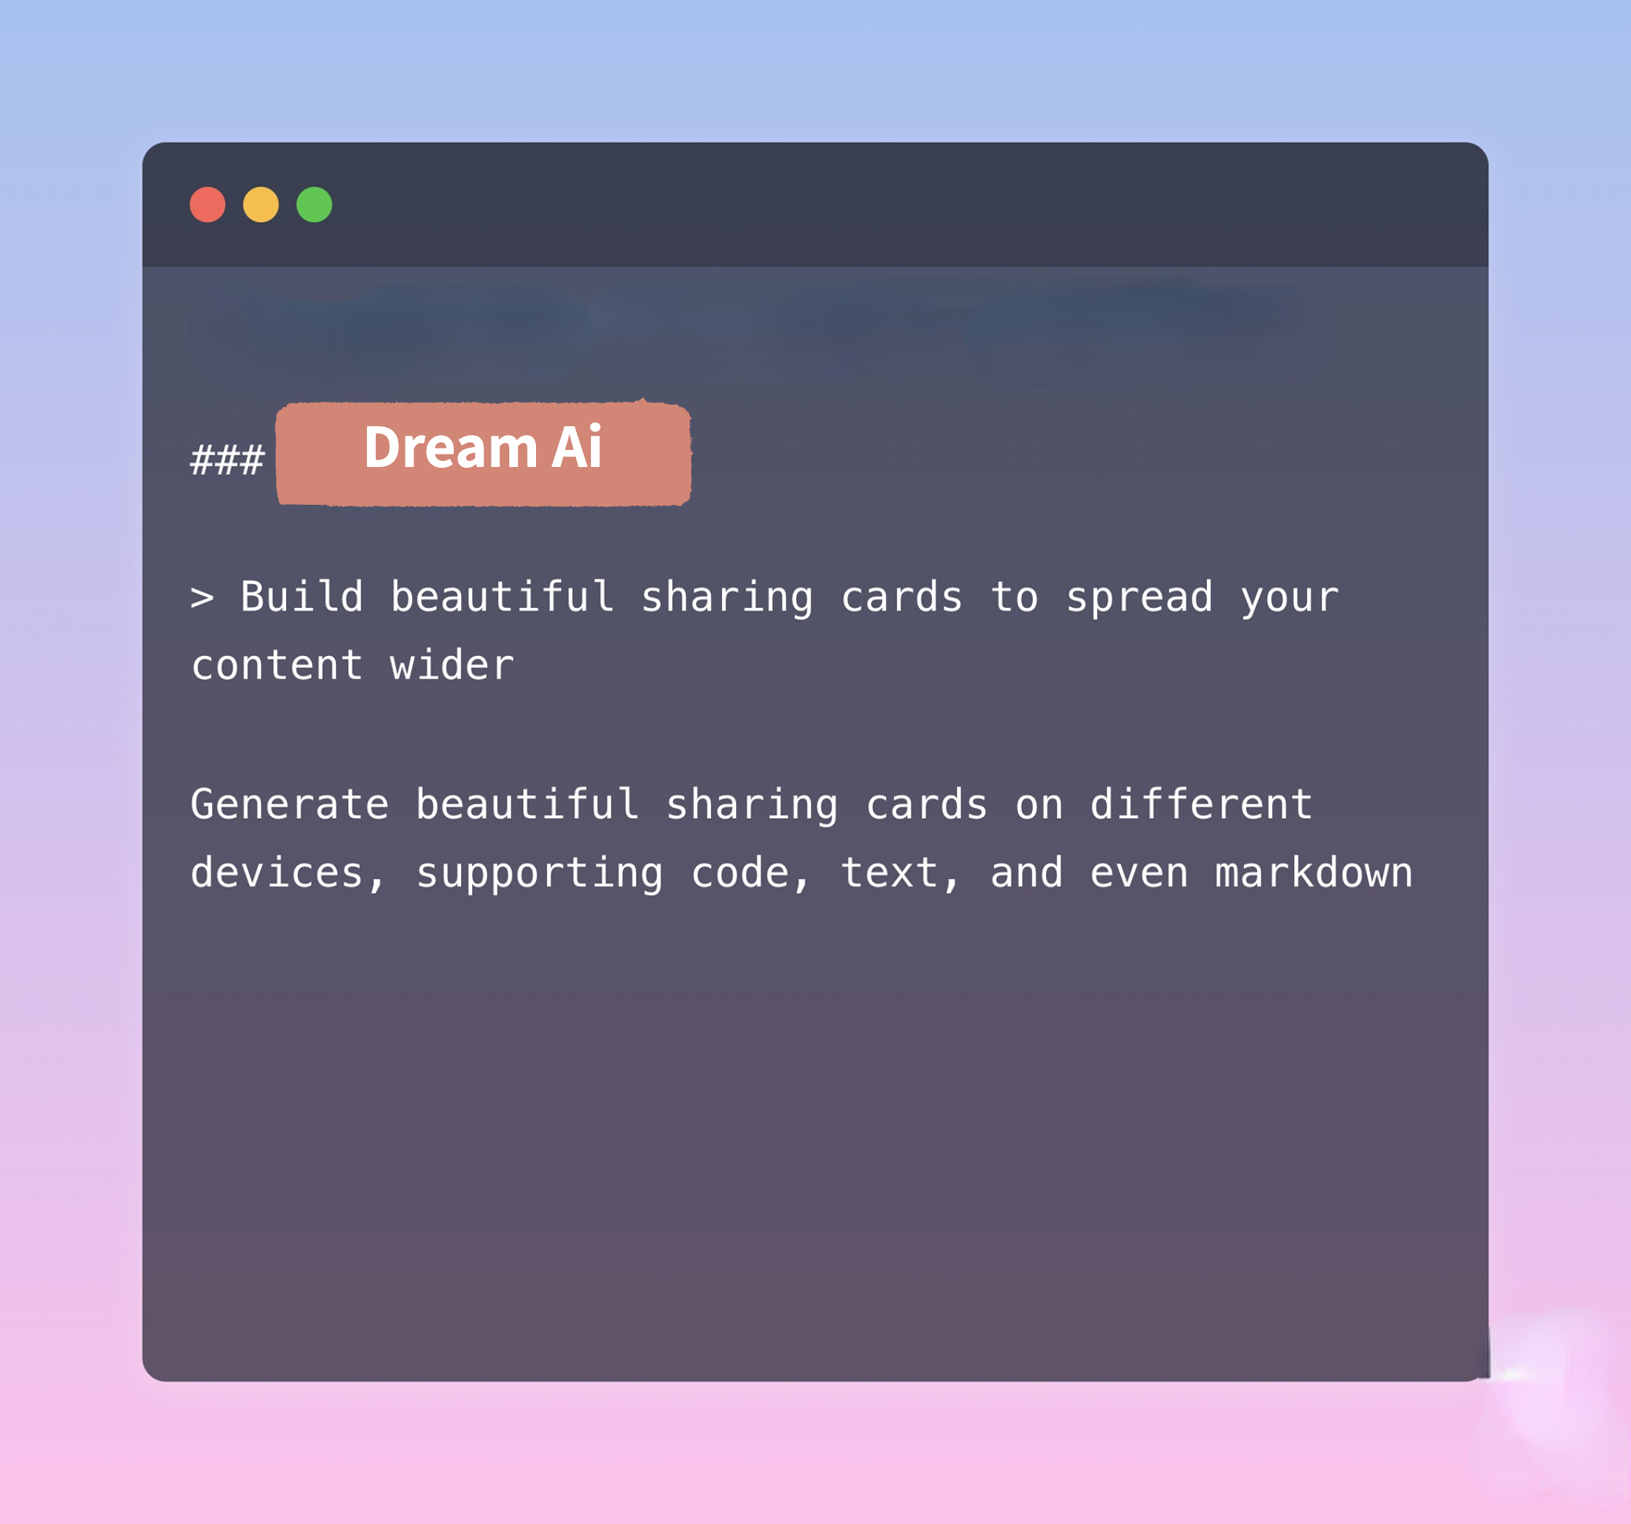Viewport: 1631px width, 1524px height.
Task: Click the empty lower area of card
Action: click(815, 1148)
